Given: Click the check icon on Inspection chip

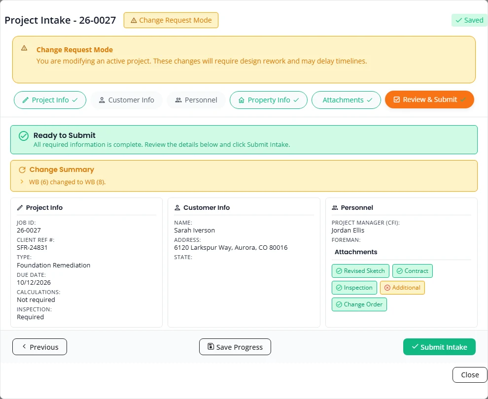Looking at the screenshot, I should click(339, 288).
